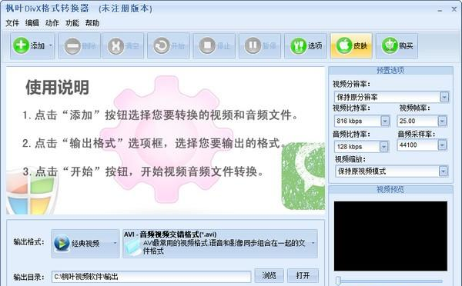Expand the 视频比特率 dropdown showing 816 kbps

coord(385,121)
